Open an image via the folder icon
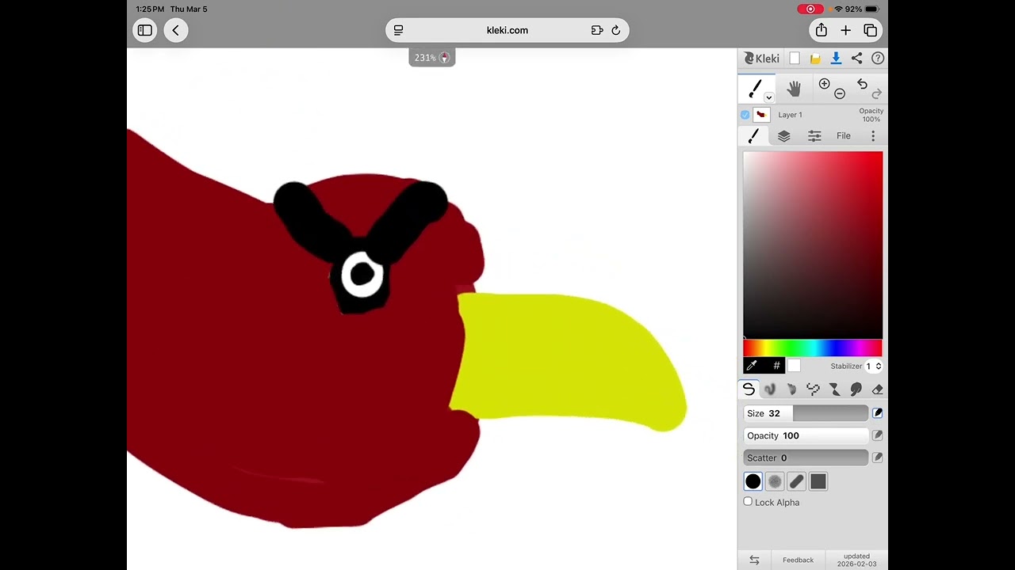Screen dimensions: 1015x570 click(814, 59)
